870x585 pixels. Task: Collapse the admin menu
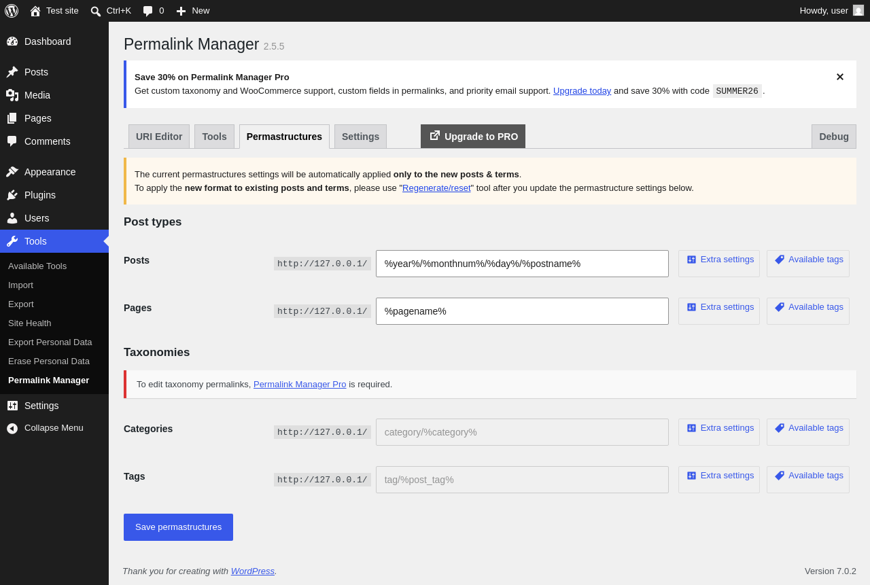[45, 428]
